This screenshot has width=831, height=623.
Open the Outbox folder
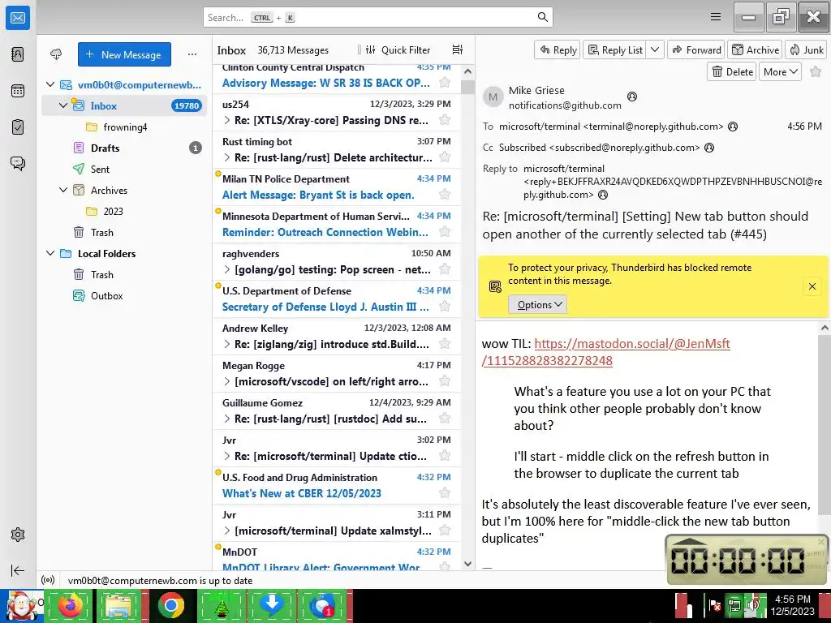106,295
